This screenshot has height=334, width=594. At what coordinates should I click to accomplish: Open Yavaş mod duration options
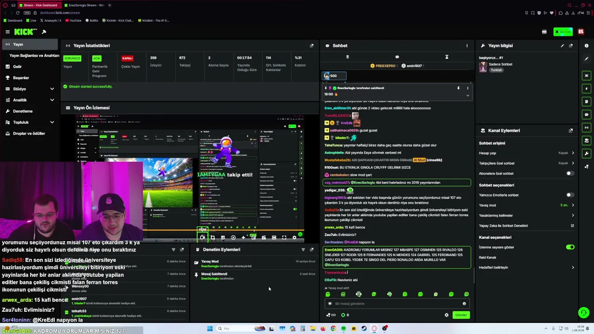[527, 205]
